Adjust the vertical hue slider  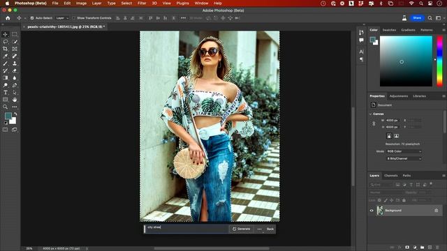click(x=440, y=61)
